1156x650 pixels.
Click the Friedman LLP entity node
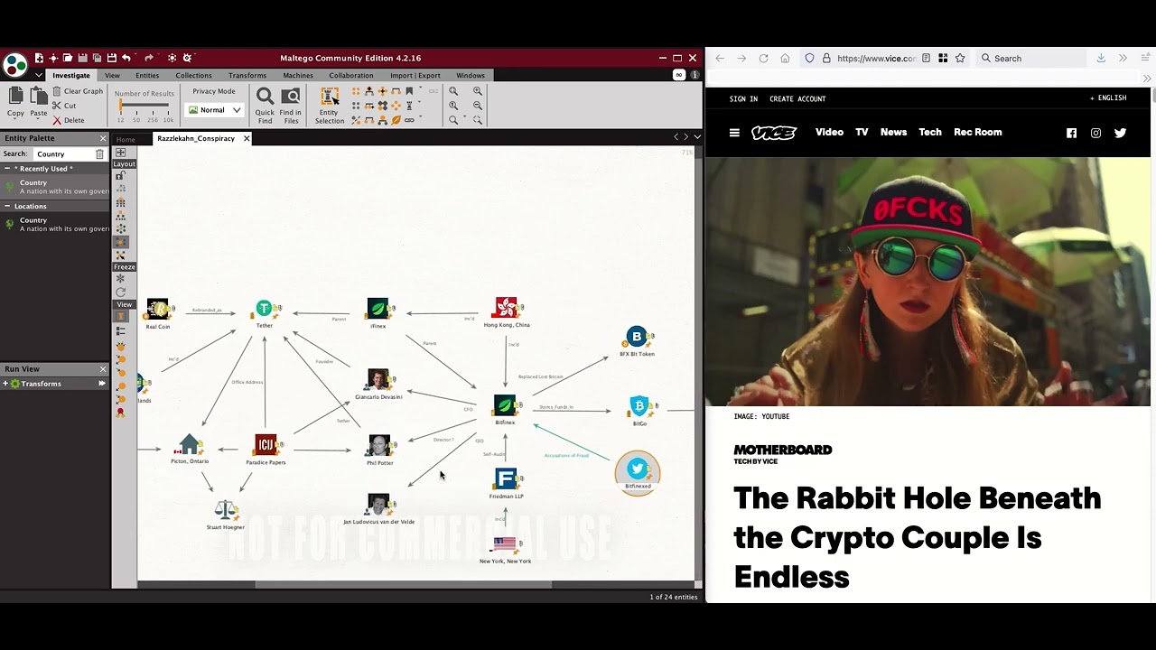point(506,479)
